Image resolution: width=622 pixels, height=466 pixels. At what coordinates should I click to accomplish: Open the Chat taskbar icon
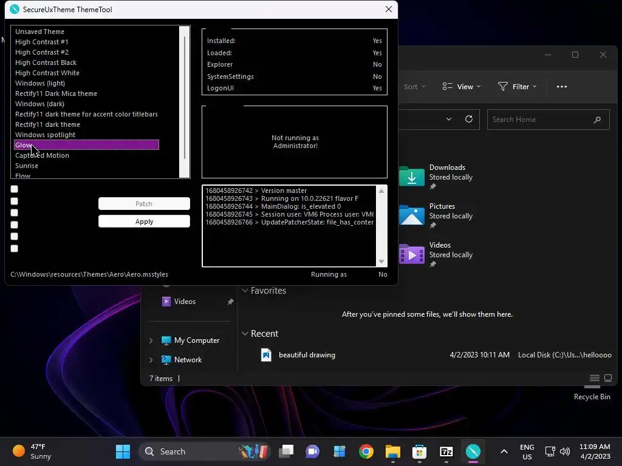pos(313,451)
